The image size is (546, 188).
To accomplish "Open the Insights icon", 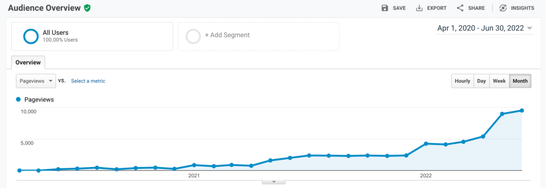I will pyautogui.click(x=503, y=8).
